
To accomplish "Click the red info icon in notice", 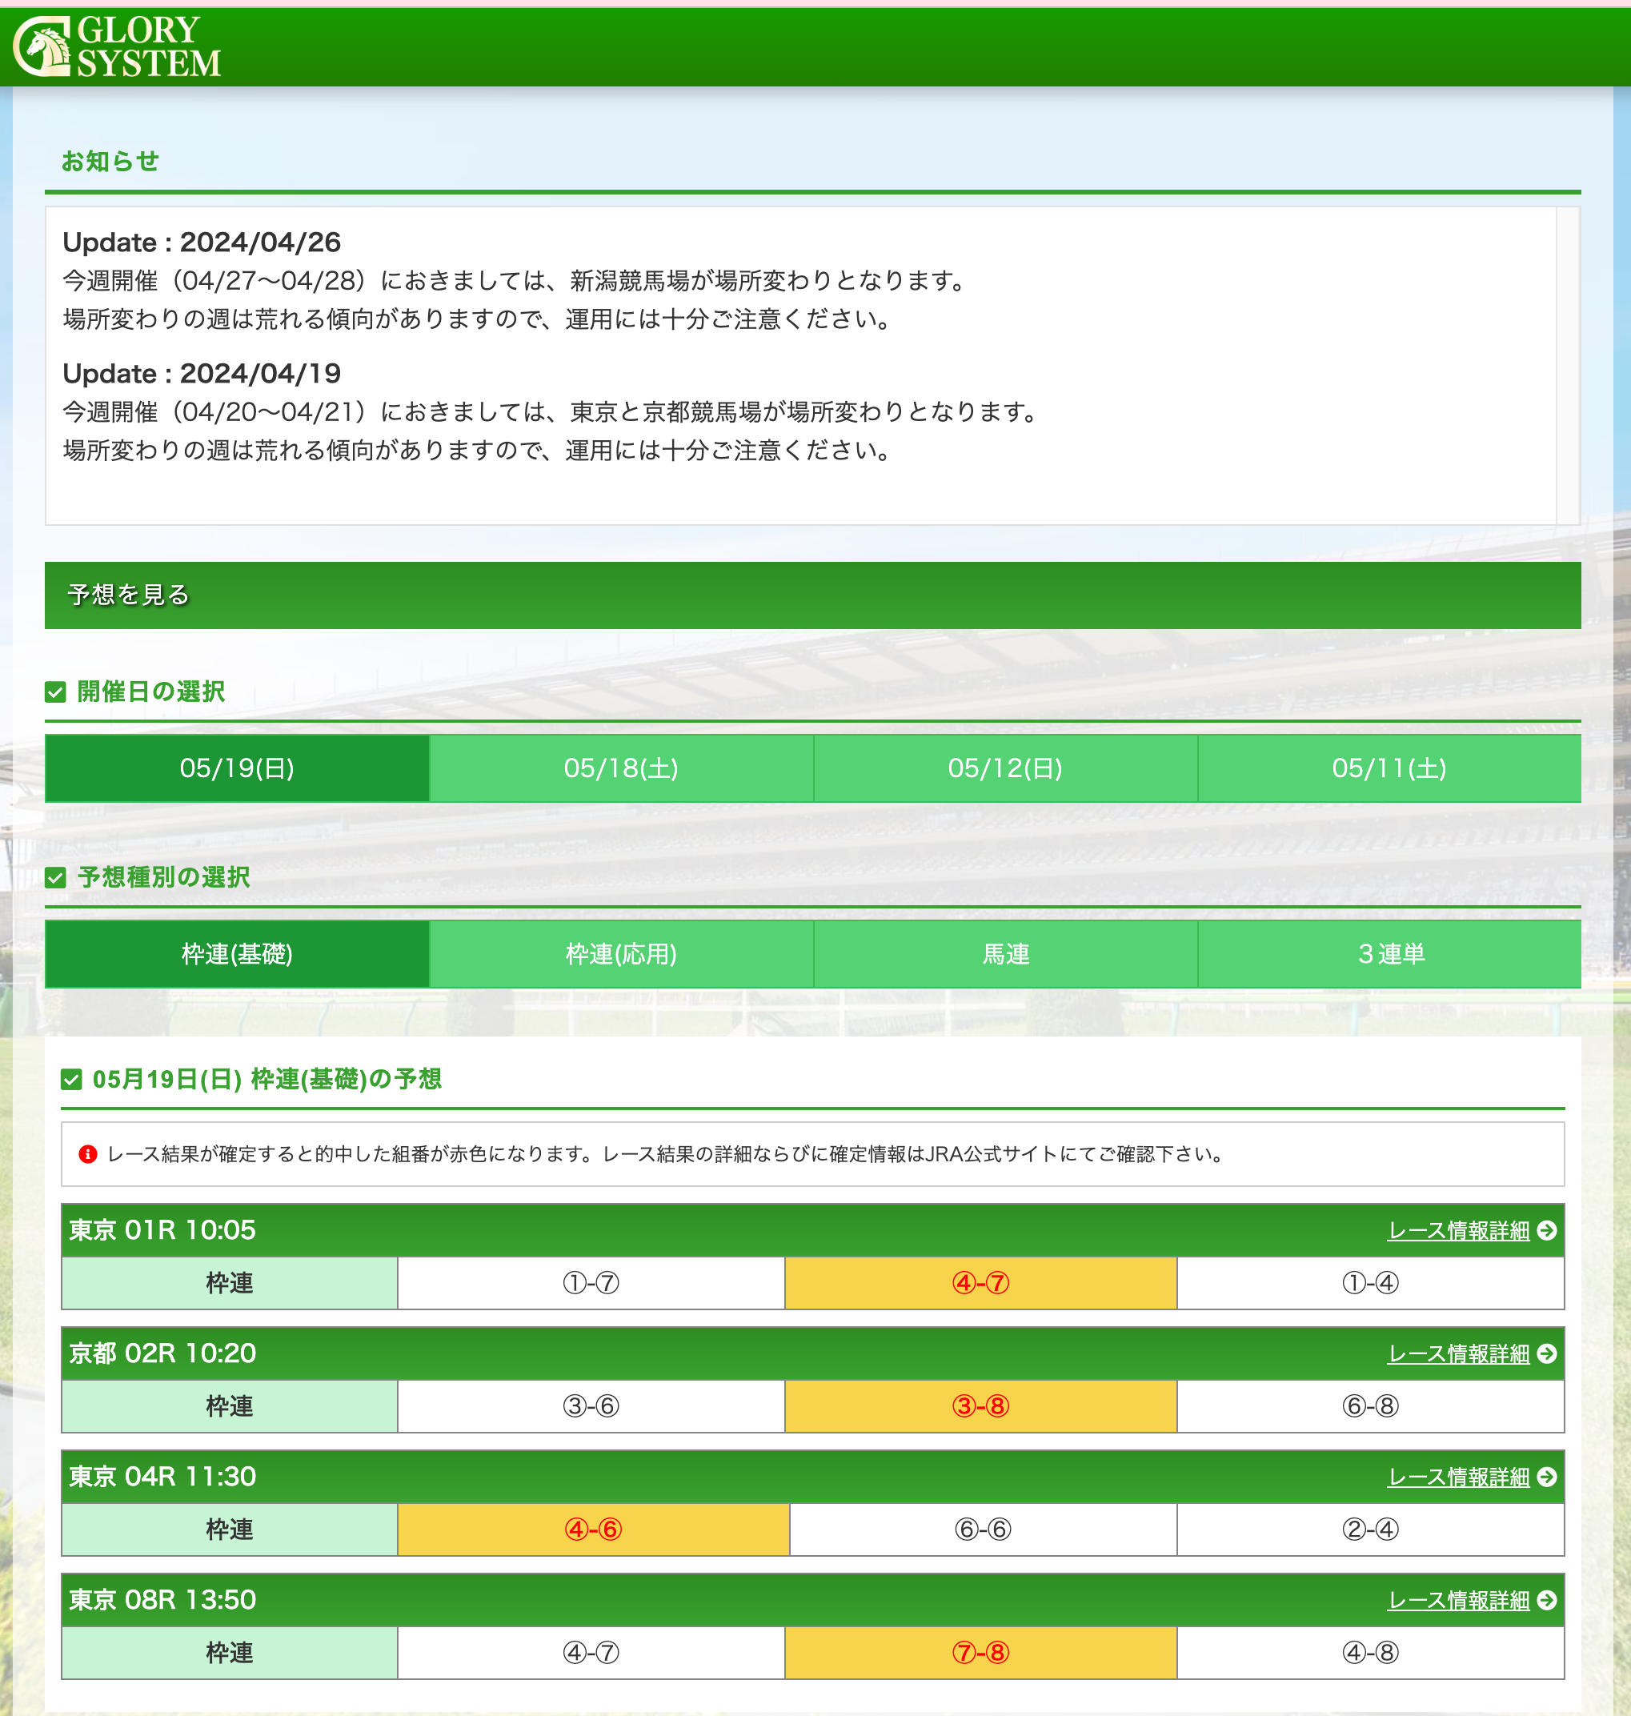I will [88, 1153].
